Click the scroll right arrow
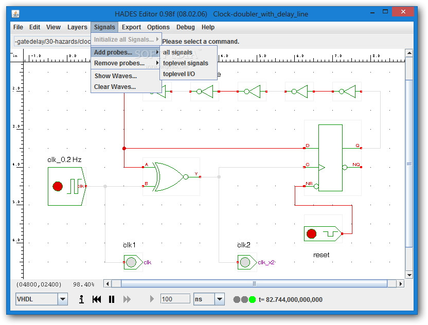 coord(400,284)
